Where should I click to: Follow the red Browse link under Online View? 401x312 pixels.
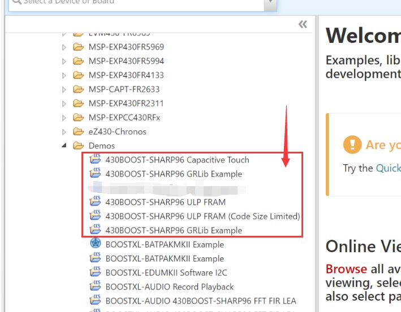(346, 269)
